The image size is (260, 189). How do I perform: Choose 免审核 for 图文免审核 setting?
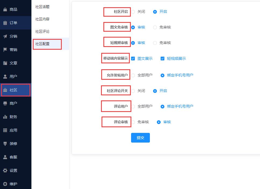[x=155, y=27]
